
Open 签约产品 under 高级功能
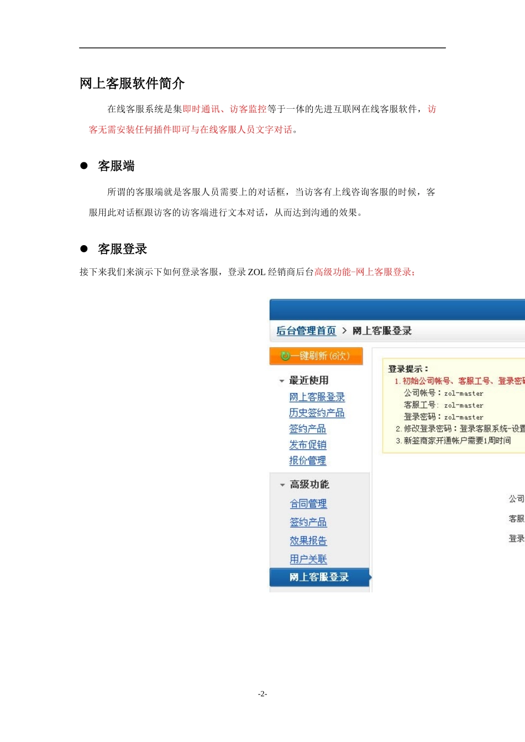tap(308, 522)
